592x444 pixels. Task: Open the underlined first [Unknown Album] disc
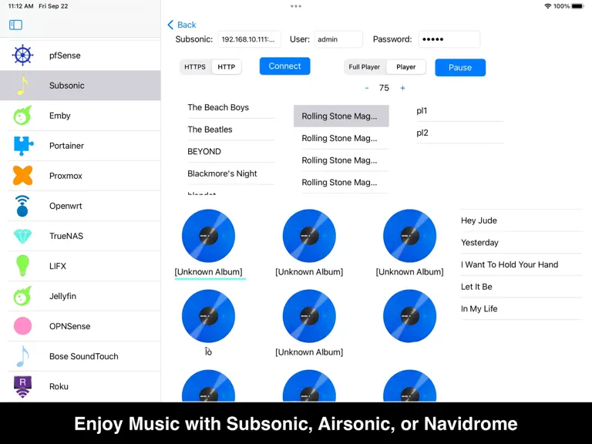pyautogui.click(x=208, y=236)
